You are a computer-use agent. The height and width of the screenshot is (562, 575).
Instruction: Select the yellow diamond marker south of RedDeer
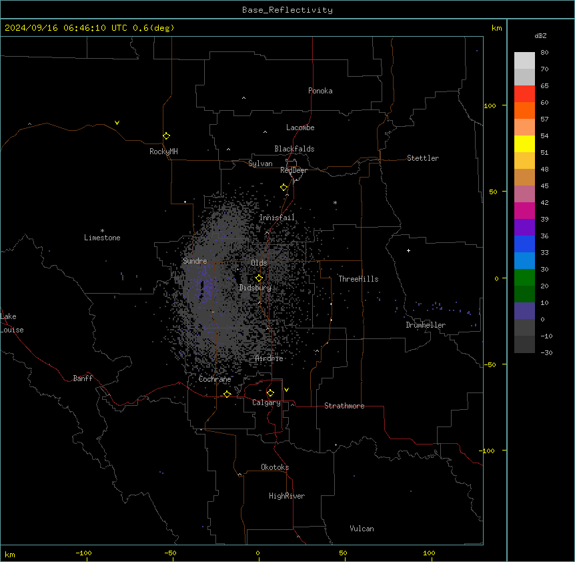pos(284,188)
